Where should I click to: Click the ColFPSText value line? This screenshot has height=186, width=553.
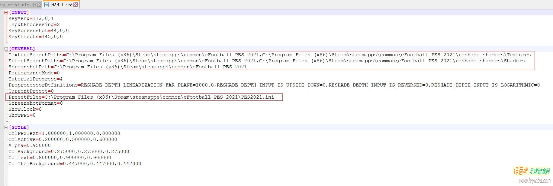[x=64, y=133]
